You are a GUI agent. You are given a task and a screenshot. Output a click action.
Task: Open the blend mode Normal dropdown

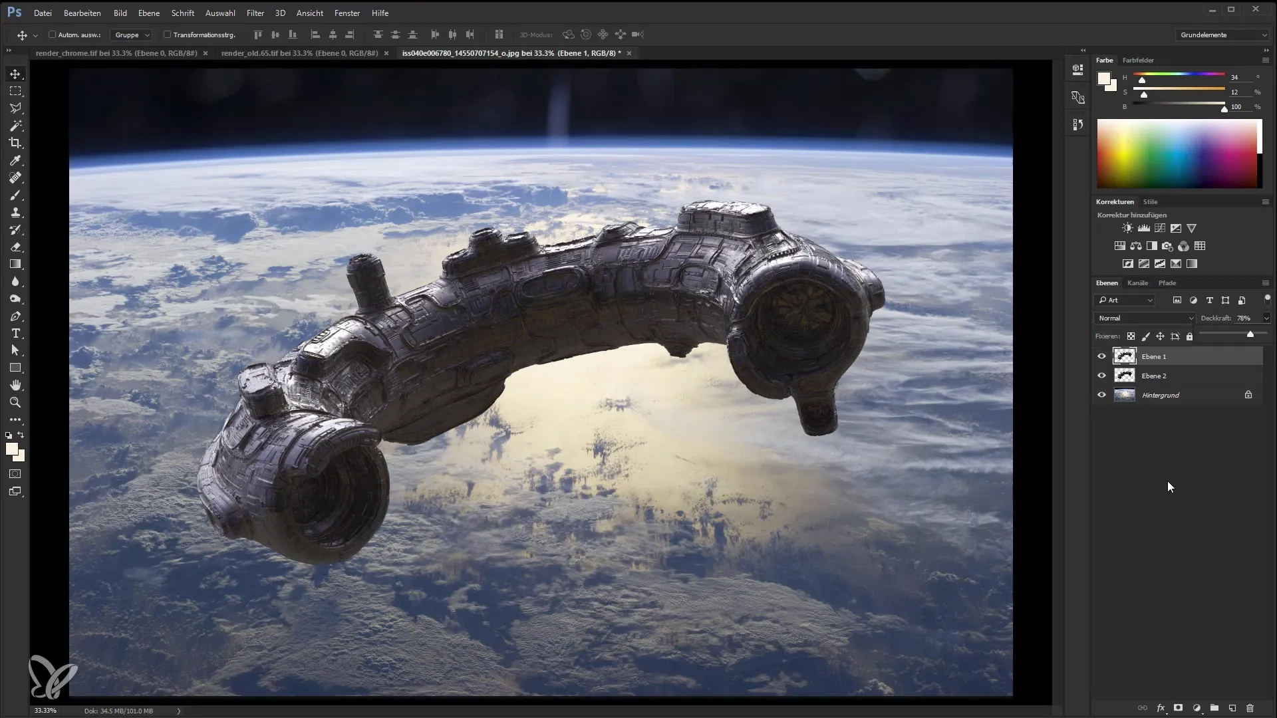pyautogui.click(x=1145, y=318)
